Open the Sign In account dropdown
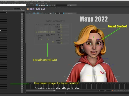The image size is (129, 96). pyautogui.click(x=72, y=5)
